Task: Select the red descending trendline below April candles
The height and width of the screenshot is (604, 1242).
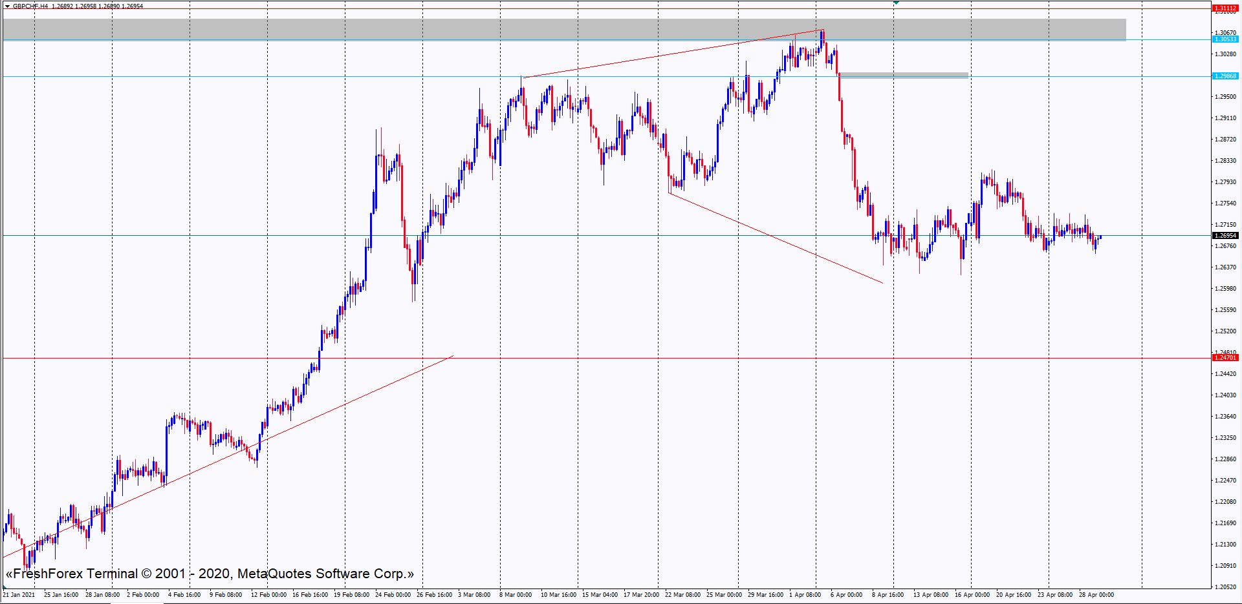Action: (776, 238)
